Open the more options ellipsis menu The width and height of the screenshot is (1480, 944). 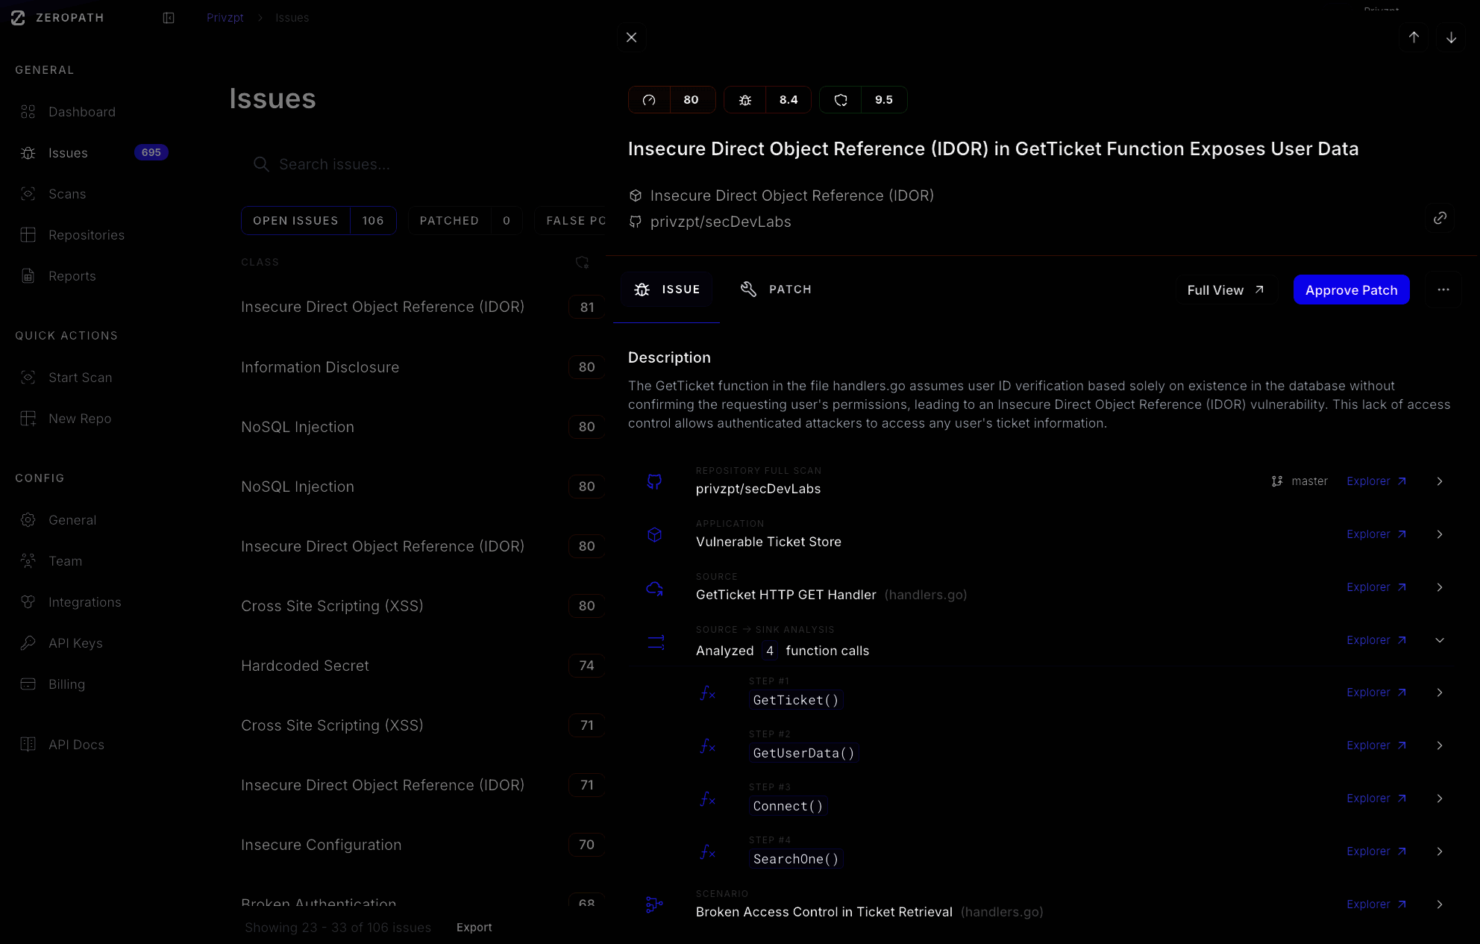pos(1443,290)
